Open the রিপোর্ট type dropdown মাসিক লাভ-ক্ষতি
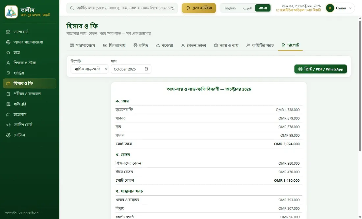This screenshot has width=362, height=219. 89,69
